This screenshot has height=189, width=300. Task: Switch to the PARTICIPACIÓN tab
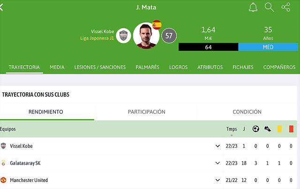147,112
